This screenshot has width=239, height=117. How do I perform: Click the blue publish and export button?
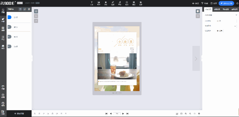[226, 3]
